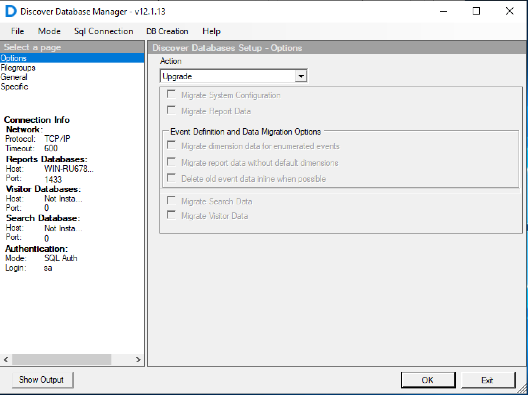Click the Exit button
This screenshot has height=395, width=528.
(488, 380)
